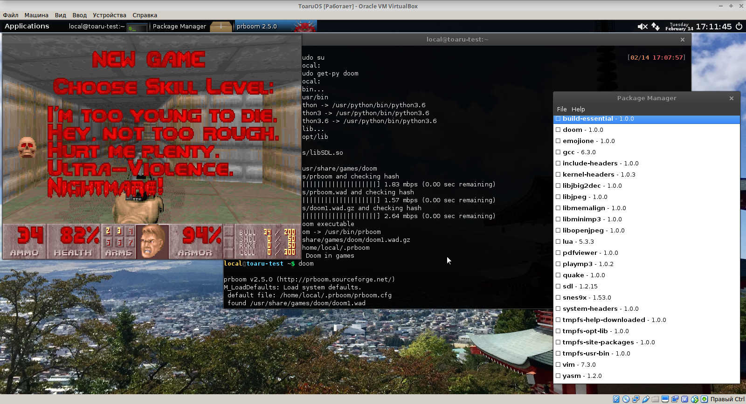Choose "I'm too young to die" skill level

point(162,115)
